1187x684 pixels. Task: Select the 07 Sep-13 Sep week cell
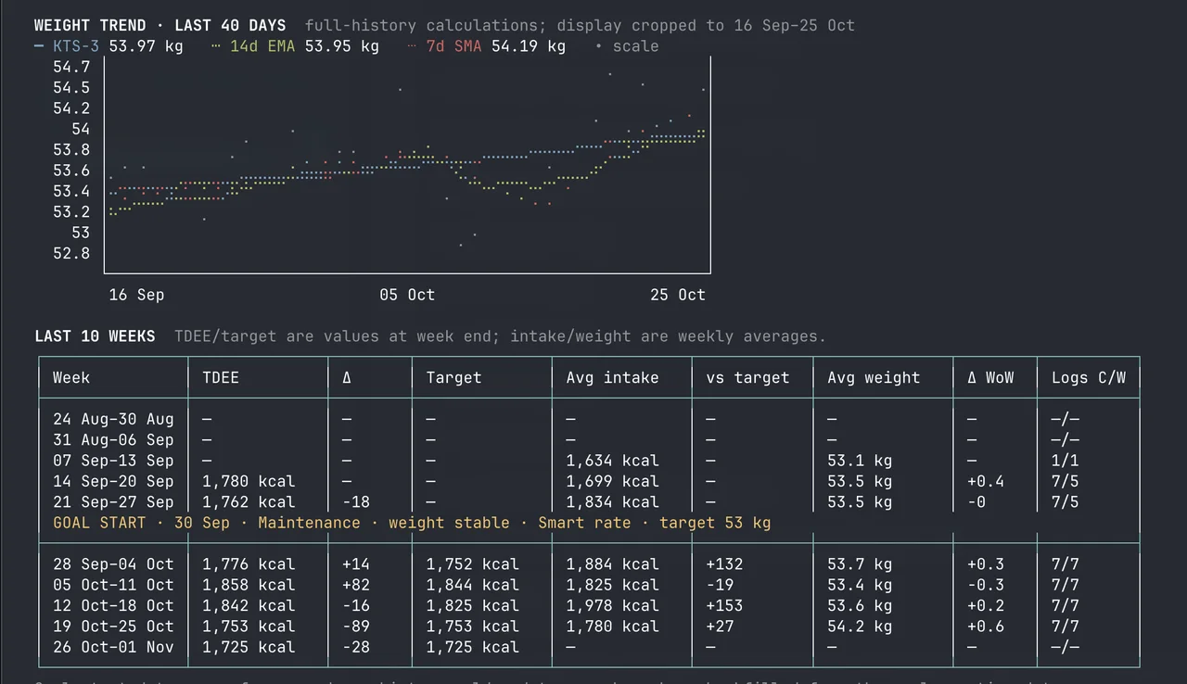pyautogui.click(x=113, y=461)
